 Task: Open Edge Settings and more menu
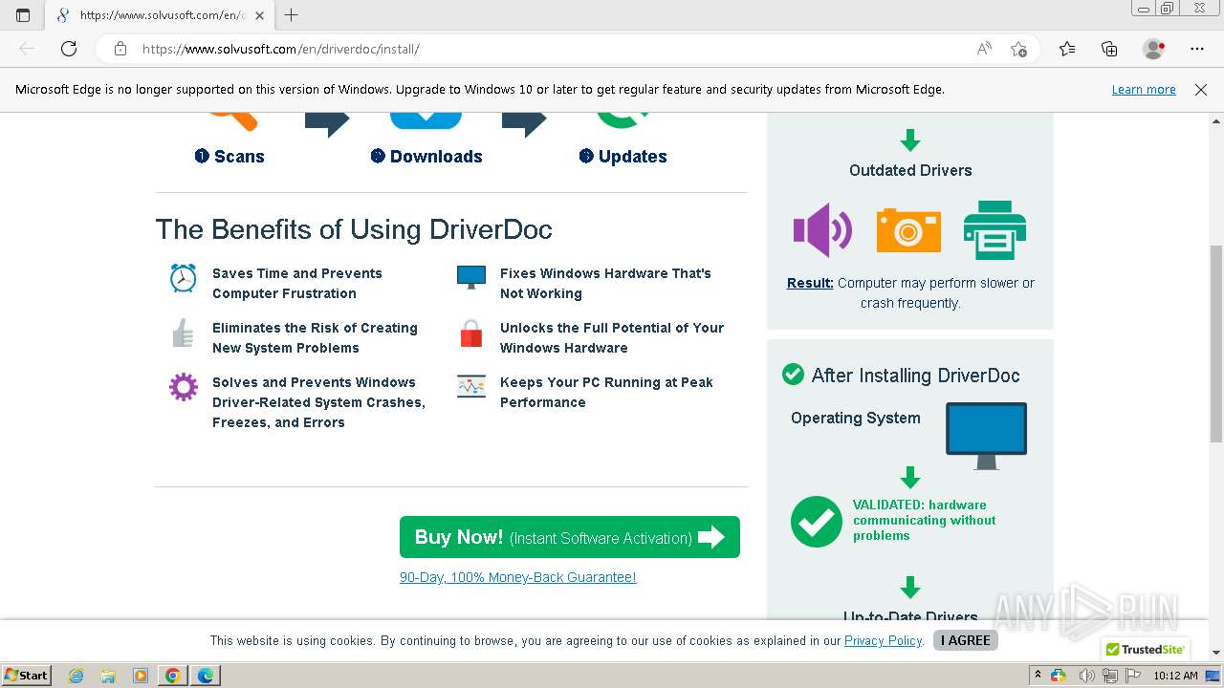click(x=1197, y=49)
